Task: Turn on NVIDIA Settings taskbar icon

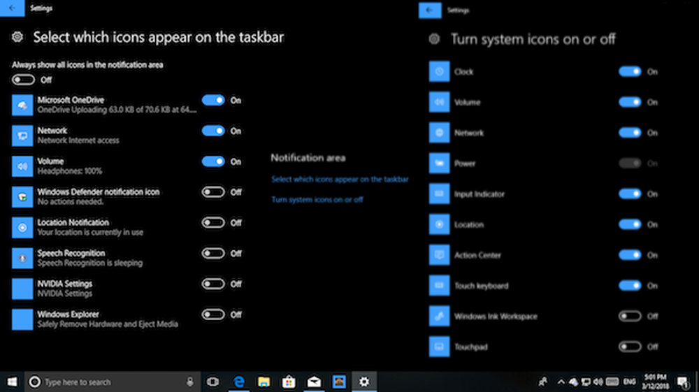Action: point(213,284)
